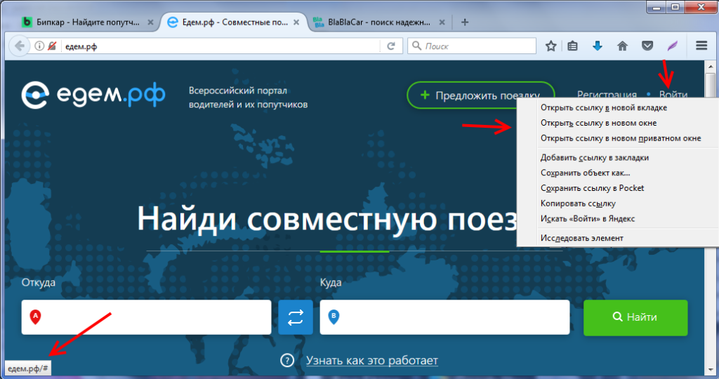This screenshot has width=719, height=379.
Task: Click the Firefox back arrow button
Action: (x=19, y=46)
